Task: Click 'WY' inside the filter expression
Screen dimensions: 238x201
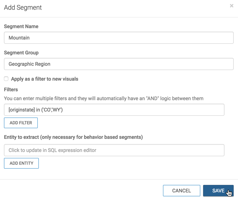Action: (x=57, y=110)
